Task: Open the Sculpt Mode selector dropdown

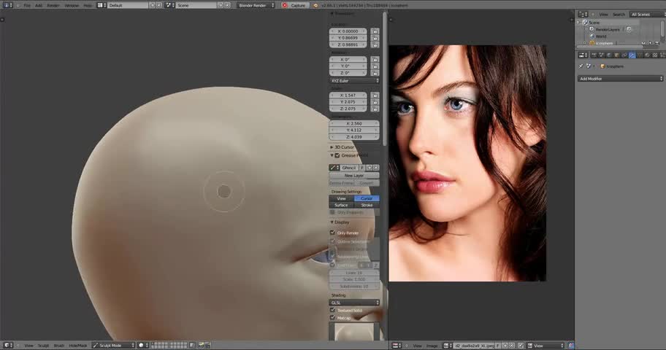Action: click(x=114, y=345)
